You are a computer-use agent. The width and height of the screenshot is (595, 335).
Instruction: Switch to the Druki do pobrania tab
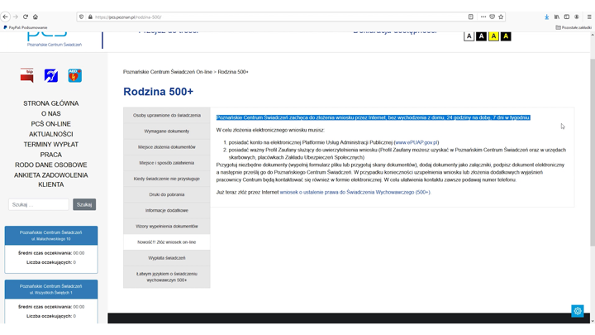tap(166, 194)
